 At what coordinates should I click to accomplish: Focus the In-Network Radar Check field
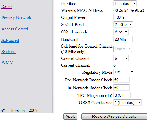coord(121,88)
